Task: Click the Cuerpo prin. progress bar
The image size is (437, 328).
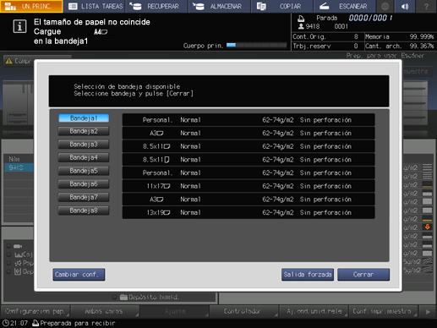Action: click(256, 45)
